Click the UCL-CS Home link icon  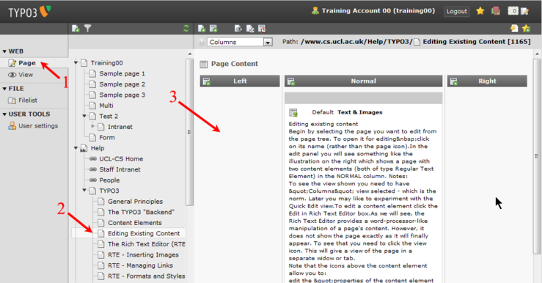point(93,159)
